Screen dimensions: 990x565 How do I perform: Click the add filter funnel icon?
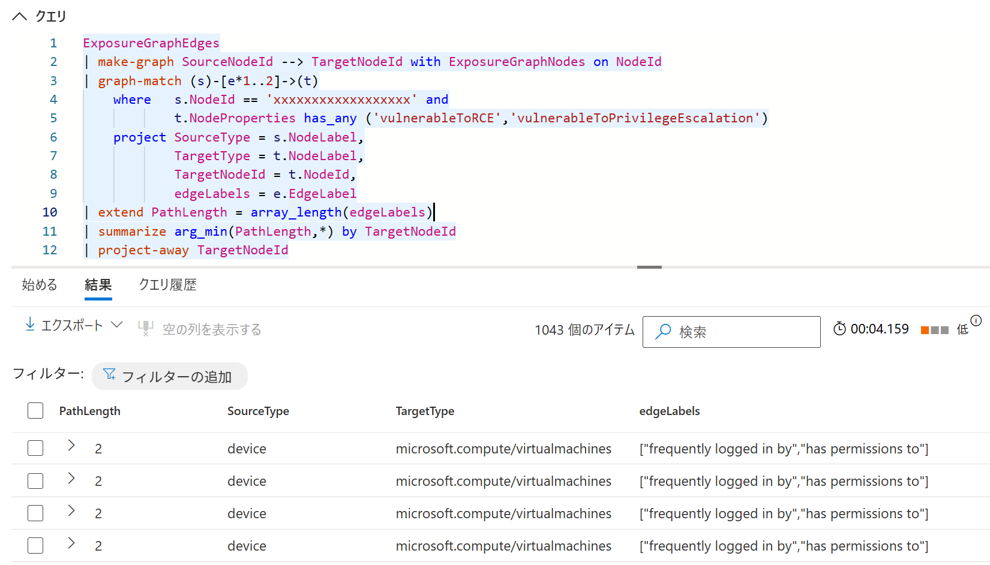109,373
